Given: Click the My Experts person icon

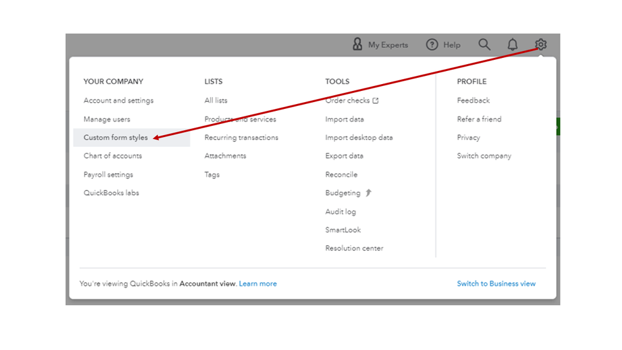Looking at the screenshot, I should point(357,44).
